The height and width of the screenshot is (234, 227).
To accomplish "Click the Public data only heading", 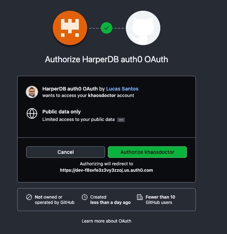I will [x=61, y=112].
